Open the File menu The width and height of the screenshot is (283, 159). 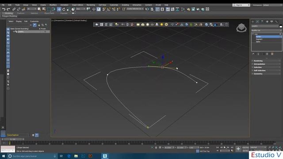[x=3, y=5]
